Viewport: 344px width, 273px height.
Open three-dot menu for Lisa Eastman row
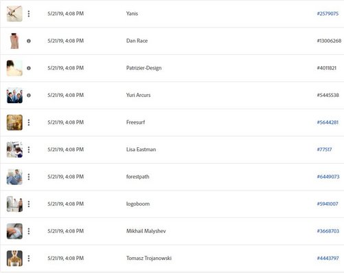tap(29, 150)
